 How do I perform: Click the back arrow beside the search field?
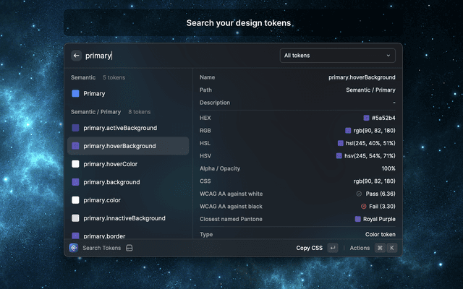pyautogui.click(x=76, y=56)
